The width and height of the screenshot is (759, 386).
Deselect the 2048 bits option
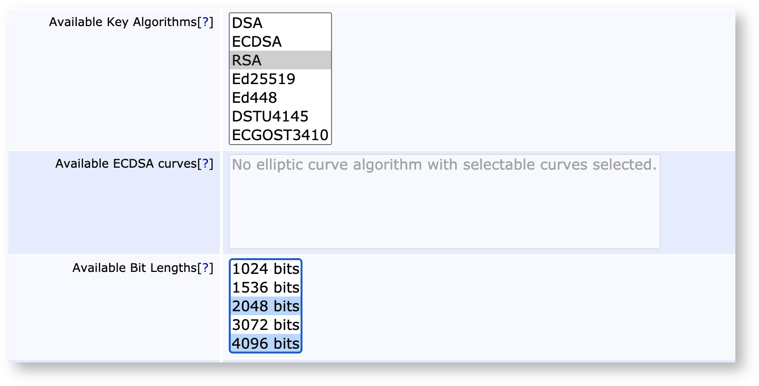pyautogui.click(x=266, y=306)
